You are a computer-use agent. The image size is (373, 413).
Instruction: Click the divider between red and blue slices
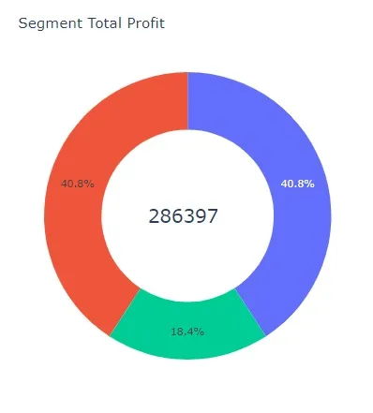(x=187, y=101)
